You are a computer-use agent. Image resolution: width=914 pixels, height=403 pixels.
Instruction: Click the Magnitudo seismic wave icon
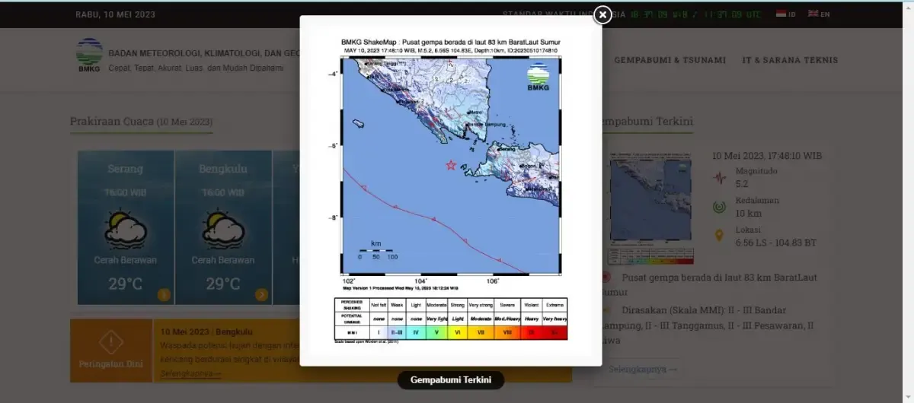click(x=719, y=178)
